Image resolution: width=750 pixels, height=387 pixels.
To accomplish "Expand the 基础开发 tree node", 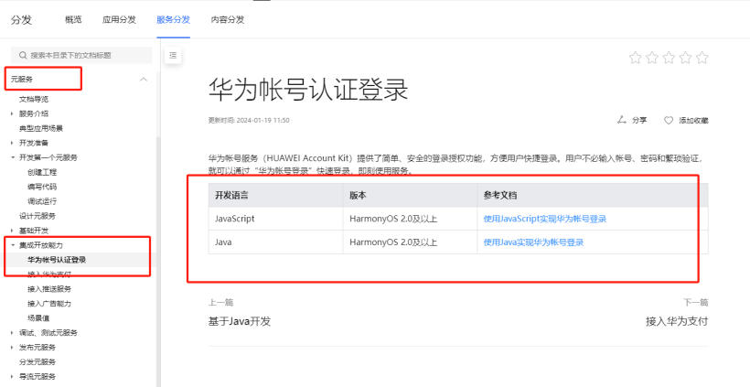I will (x=12, y=231).
